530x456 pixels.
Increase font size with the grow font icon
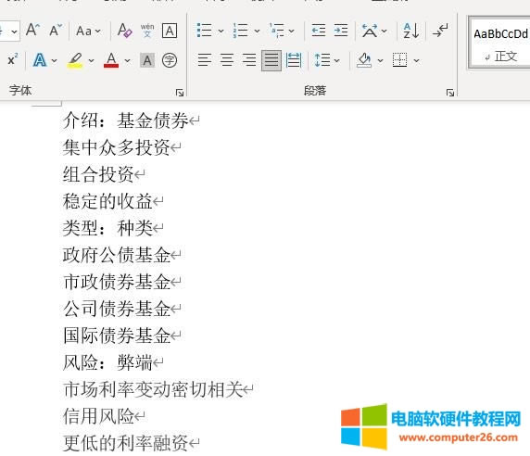[x=32, y=30]
